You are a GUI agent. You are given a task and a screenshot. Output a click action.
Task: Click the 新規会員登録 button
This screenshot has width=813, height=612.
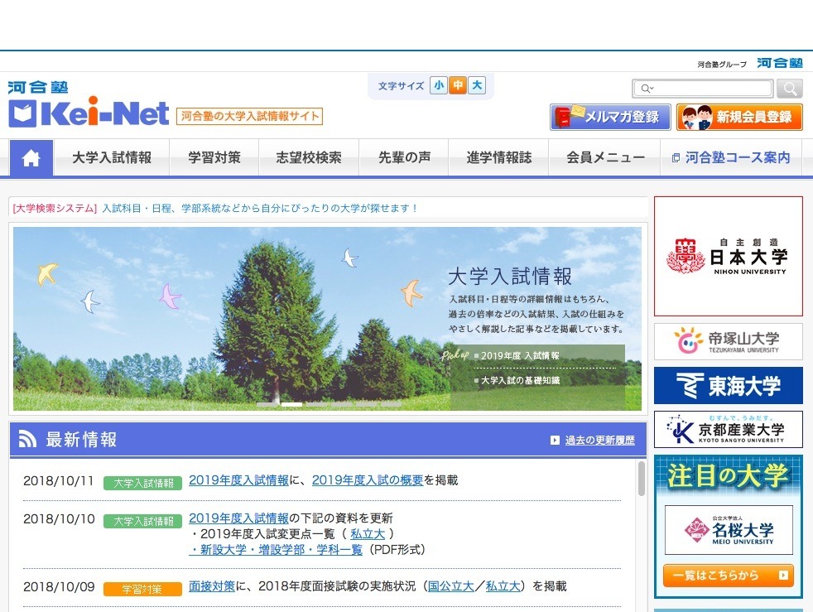coord(739,117)
